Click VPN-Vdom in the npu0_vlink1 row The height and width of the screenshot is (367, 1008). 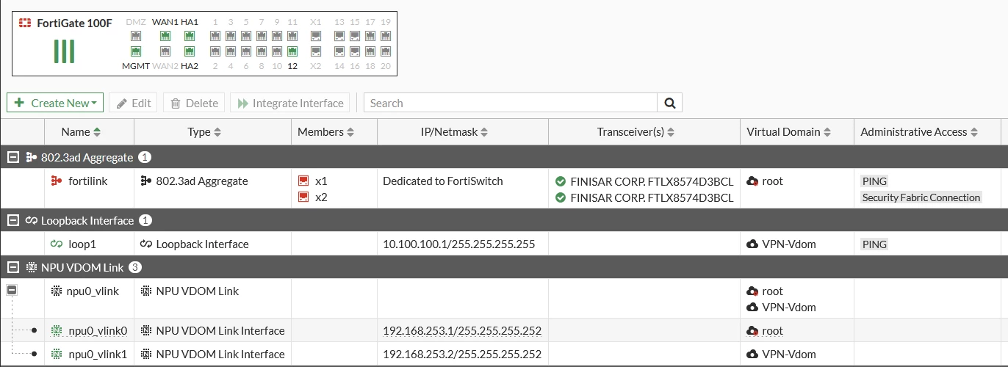coord(789,354)
